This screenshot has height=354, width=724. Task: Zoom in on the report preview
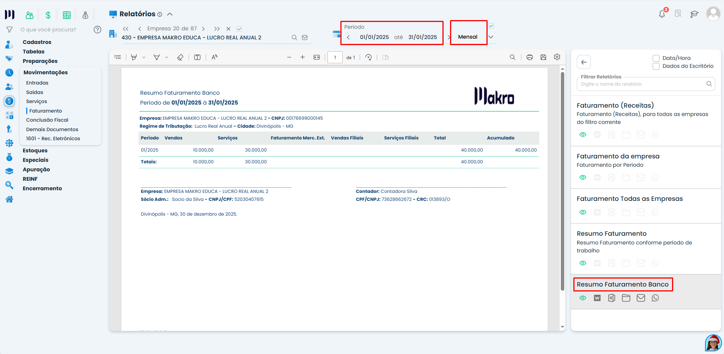click(x=302, y=57)
